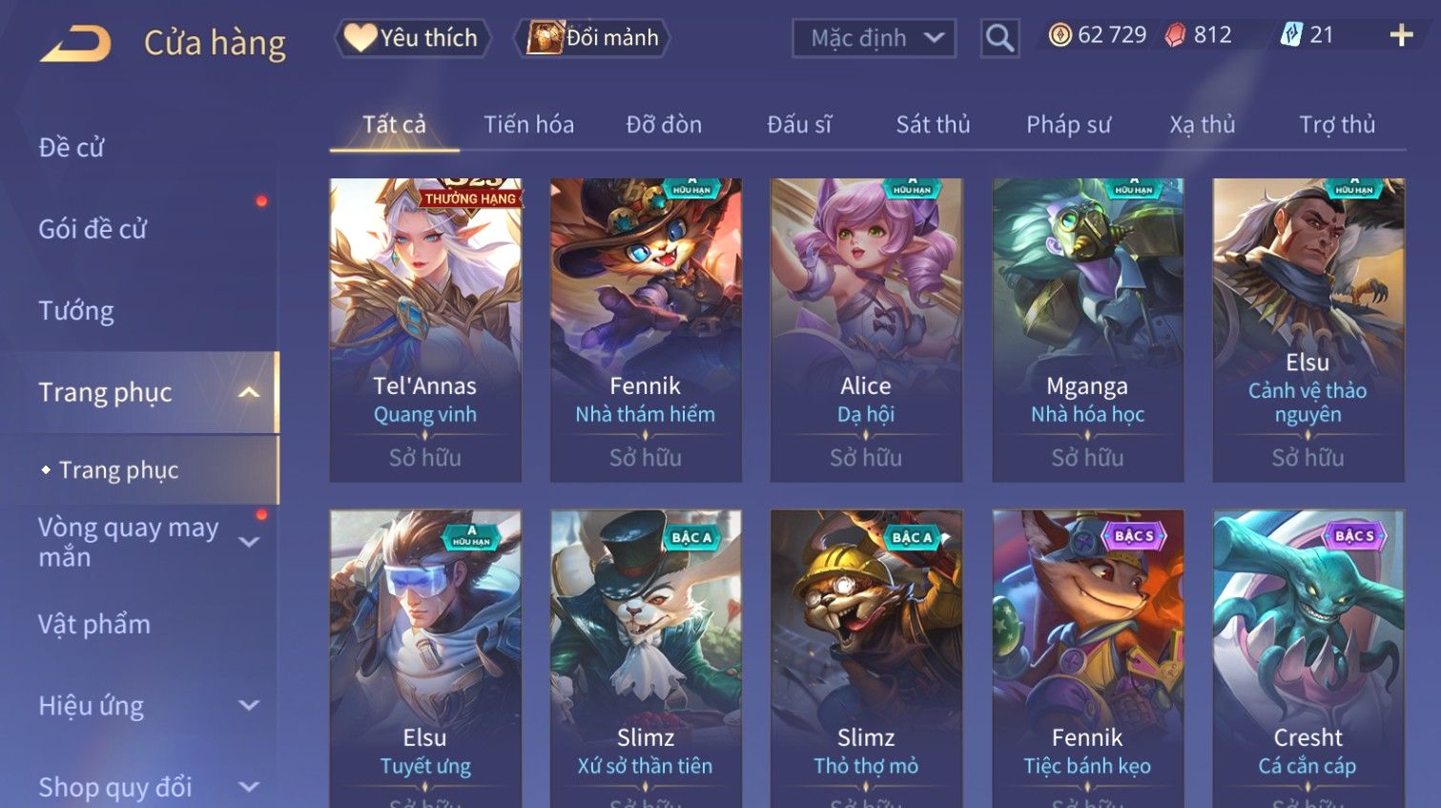Select Tel'Annas Quang vinh skin card
The height and width of the screenshot is (808, 1441).
click(425, 330)
